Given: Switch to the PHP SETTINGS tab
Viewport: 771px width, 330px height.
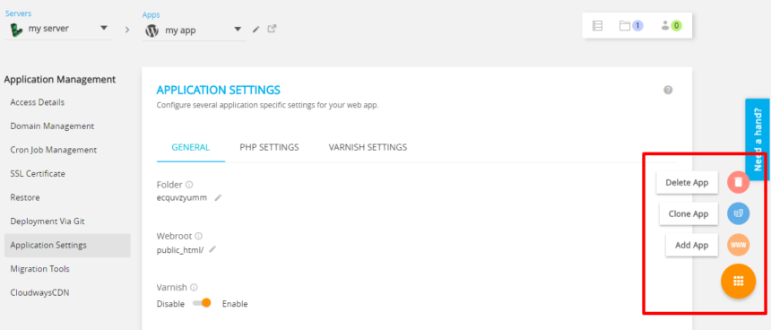Looking at the screenshot, I should coord(270,147).
